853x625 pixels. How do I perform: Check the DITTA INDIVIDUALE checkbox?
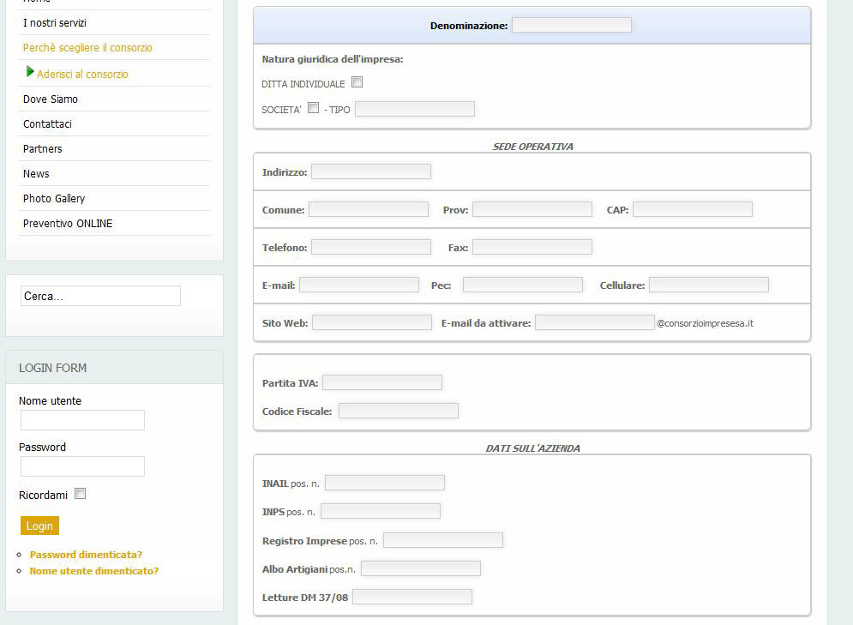click(357, 83)
